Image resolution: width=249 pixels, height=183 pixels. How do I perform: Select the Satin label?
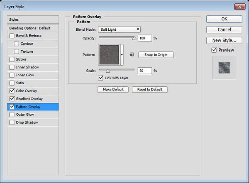[20, 83]
